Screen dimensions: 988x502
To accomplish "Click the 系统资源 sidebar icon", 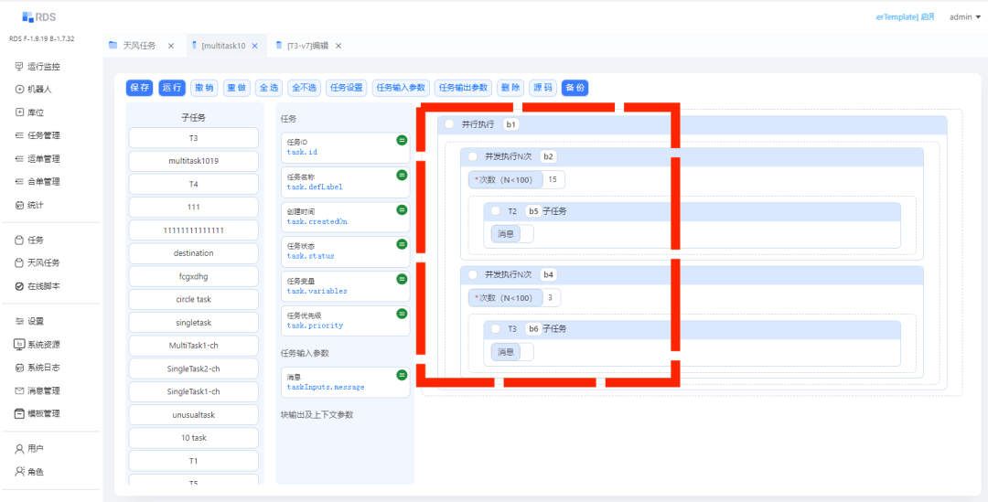I will click(19, 345).
